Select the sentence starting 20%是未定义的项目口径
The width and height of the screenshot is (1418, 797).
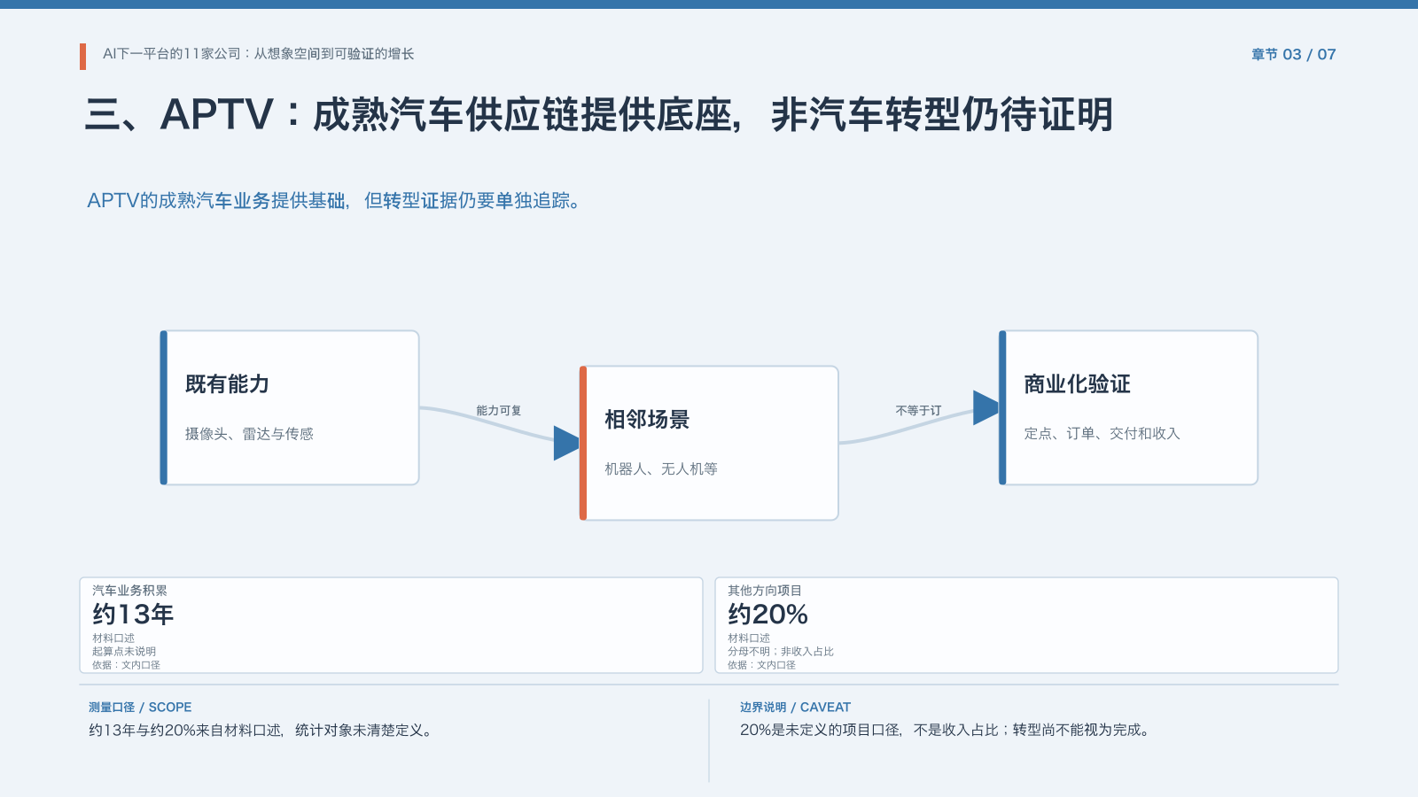(x=947, y=731)
